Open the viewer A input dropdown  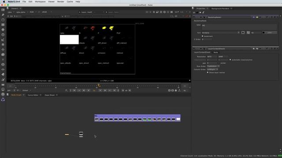point(87,12)
